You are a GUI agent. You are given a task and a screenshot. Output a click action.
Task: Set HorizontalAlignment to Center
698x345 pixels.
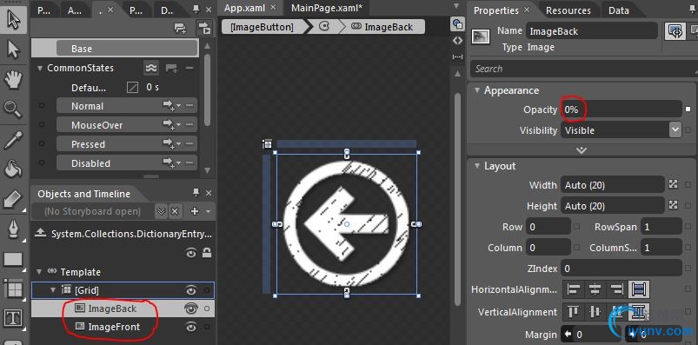tap(595, 289)
